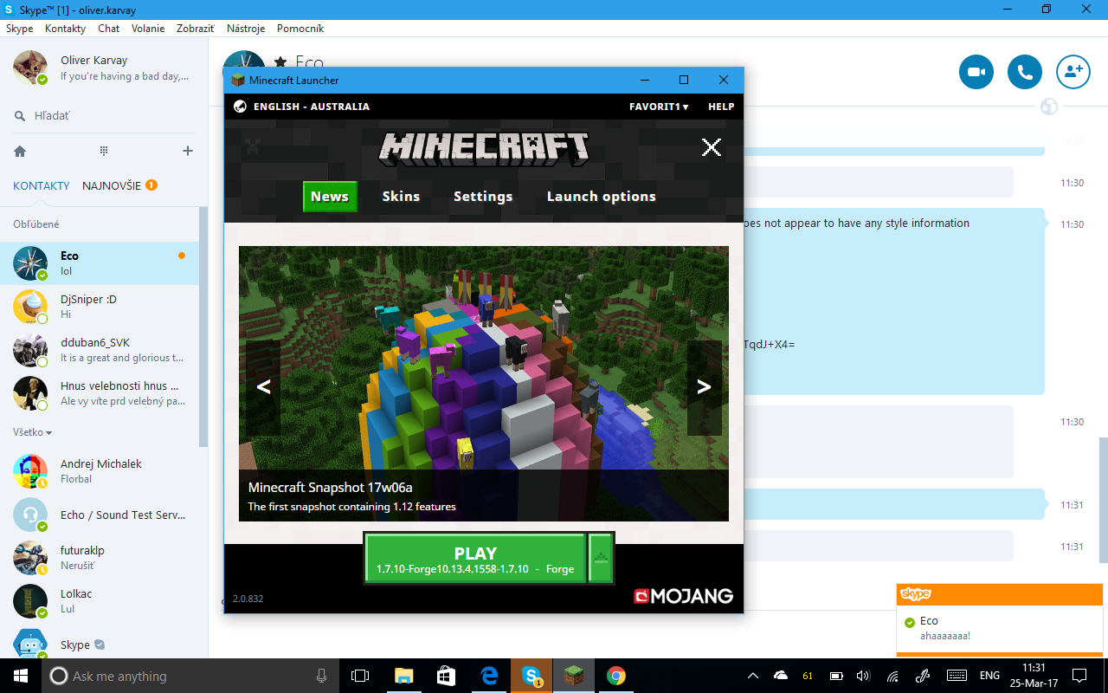Select the Lolkac contact

(100, 601)
